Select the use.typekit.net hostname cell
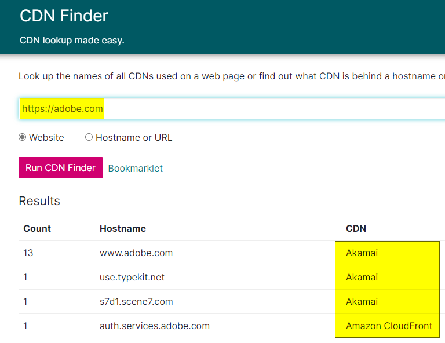The height and width of the screenshot is (343, 445). (x=132, y=277)
